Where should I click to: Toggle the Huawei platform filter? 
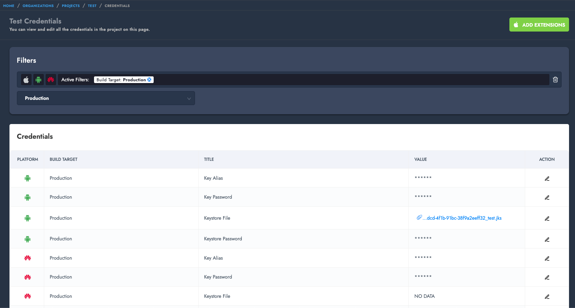point(51,80)
